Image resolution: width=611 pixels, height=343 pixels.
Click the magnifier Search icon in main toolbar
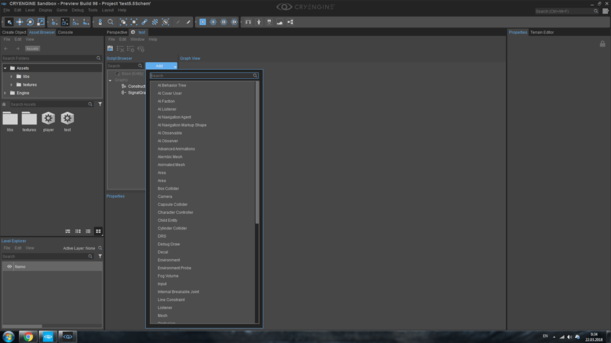tap(111, 22)
